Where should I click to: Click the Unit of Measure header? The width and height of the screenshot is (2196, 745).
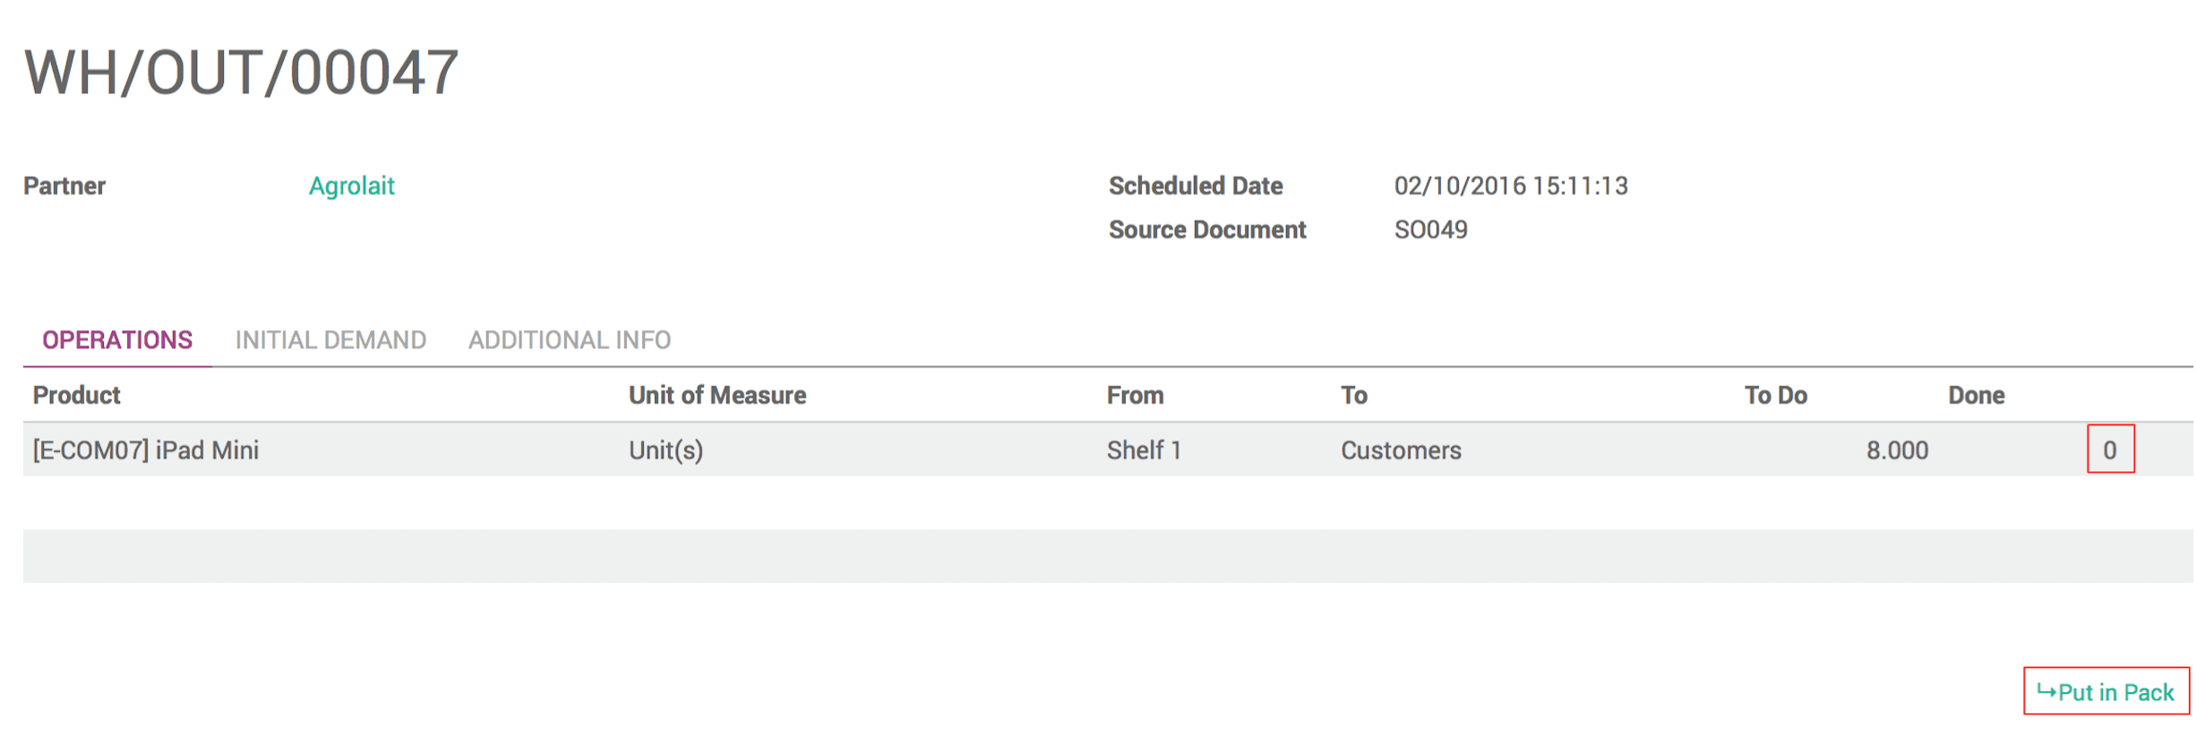pos(717,395)
